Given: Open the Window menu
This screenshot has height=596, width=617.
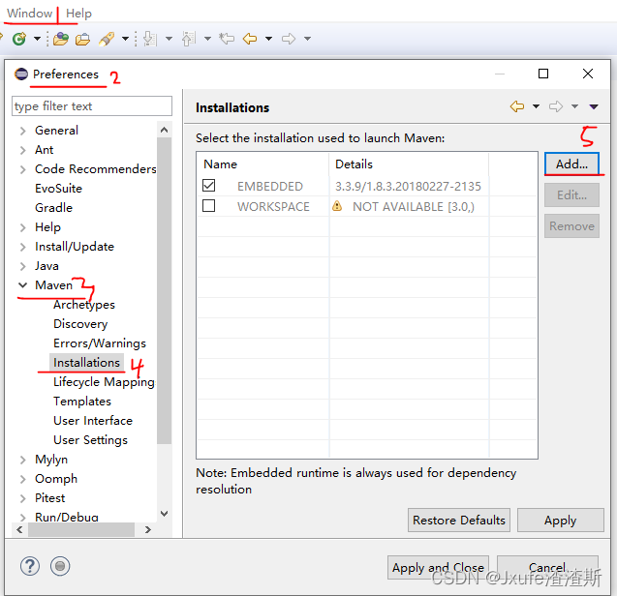Looking at the screenshot, I should tap(29, 14).
